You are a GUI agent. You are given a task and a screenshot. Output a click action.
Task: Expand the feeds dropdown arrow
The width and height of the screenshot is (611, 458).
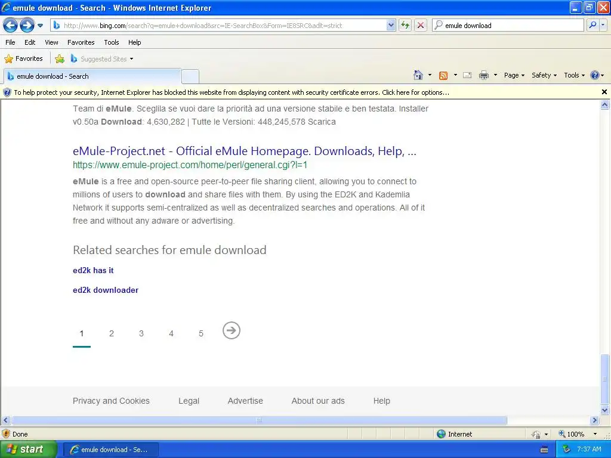click(455, 75)
